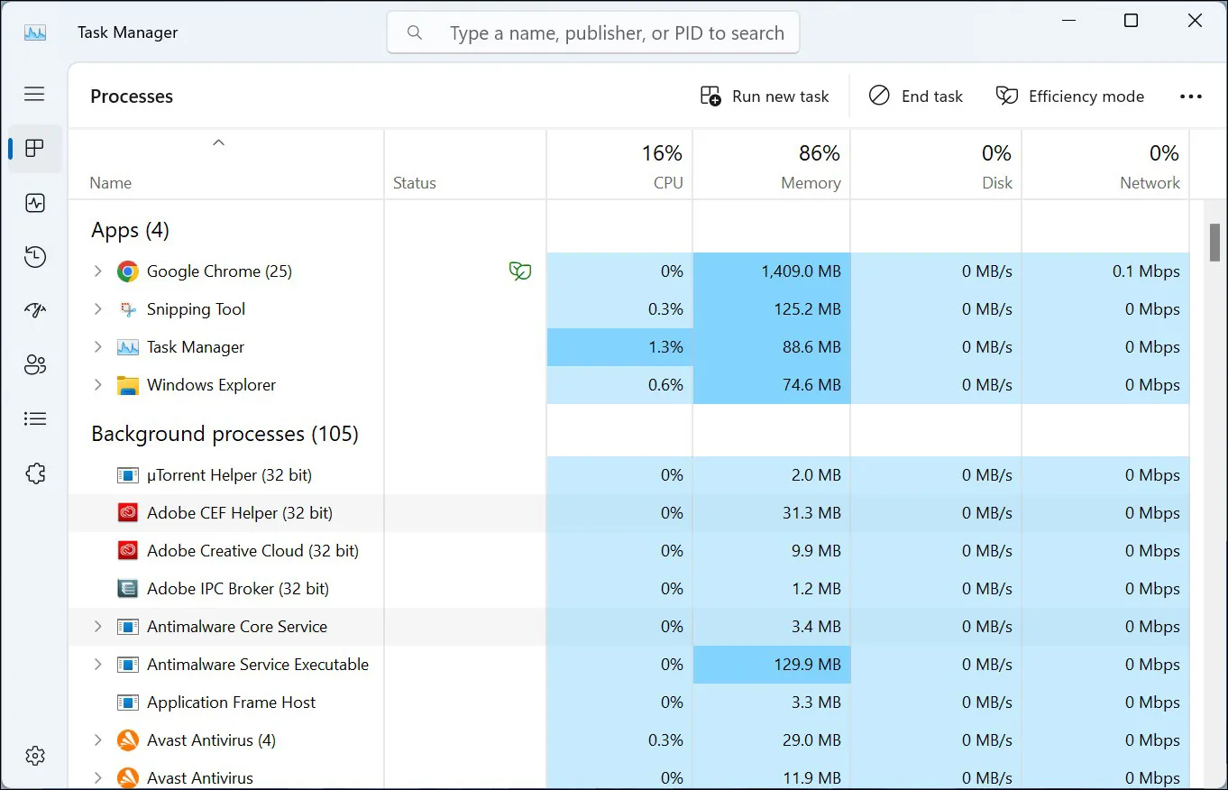
Task: Open Startup apps page icon
Action: [x=35, y=311]
